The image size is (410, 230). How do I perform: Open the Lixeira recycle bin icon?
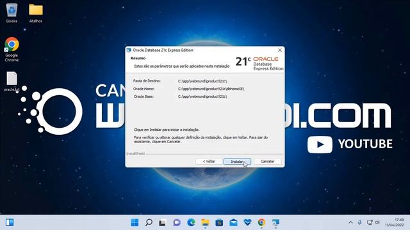12,13
